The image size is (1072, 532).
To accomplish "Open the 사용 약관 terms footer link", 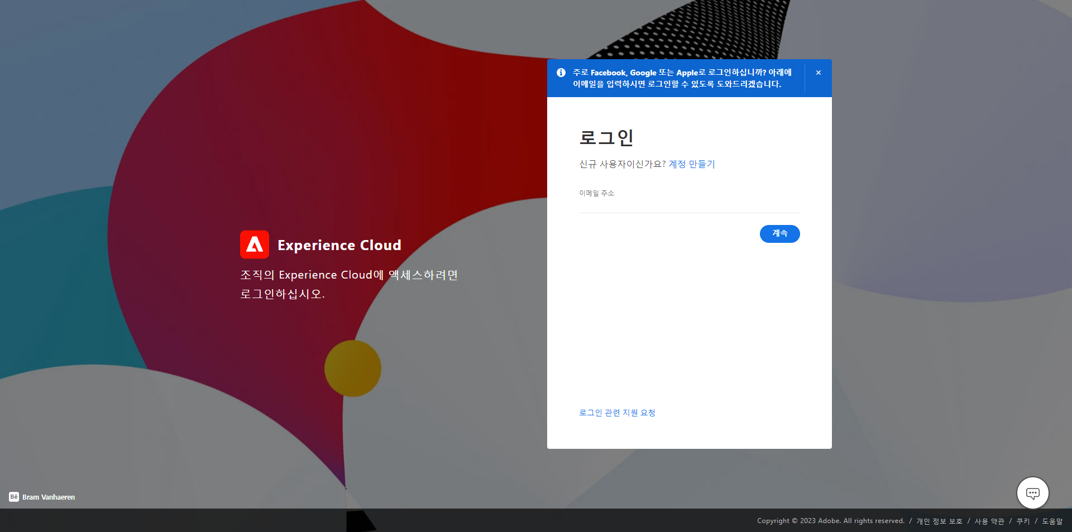I will tap(989, 521).
